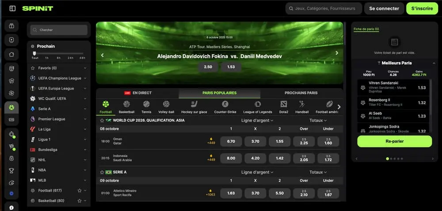Favorite the World Cup 2026 Qualification star
Image resolution: width=442 pixels, height=211 pixels.
point(102,120)
